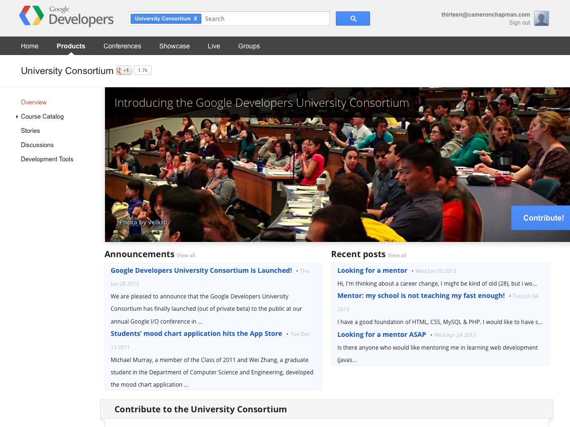Viewport: 570px width, 427px height.
Task: Remove the University Consortium search filter chip
Action: (195, 19)
